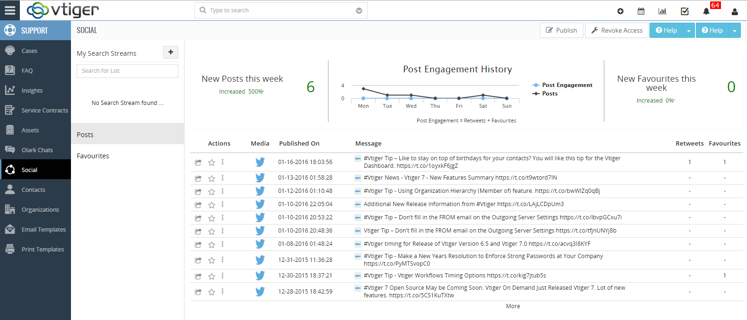This screenshot has width=747, height=320.
Task: Click the first Help button
Action: 666,30
